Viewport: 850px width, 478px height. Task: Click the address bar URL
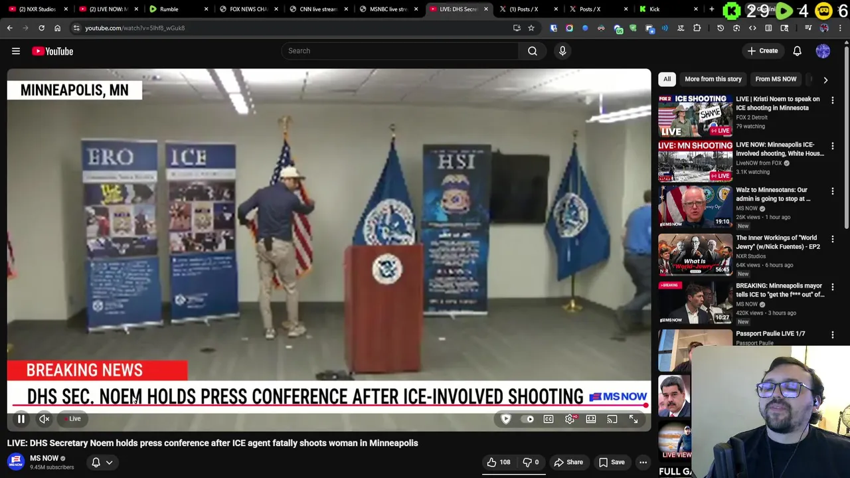tap(135, 28)
